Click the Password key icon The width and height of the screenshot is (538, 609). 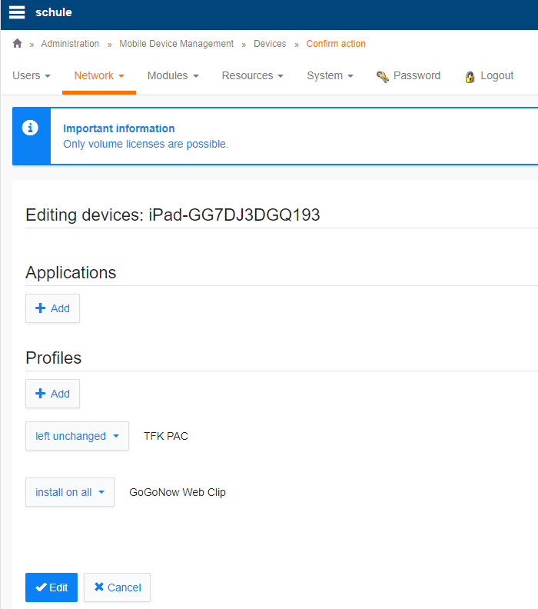[x=382, y=76]
